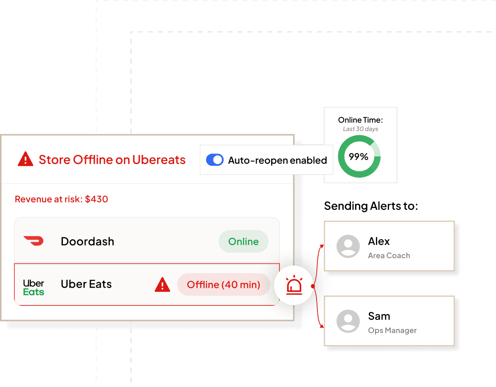Screen dimensions: 496x387
Task: Click the Offline (40 min) status badge
Action: point(224,284)
